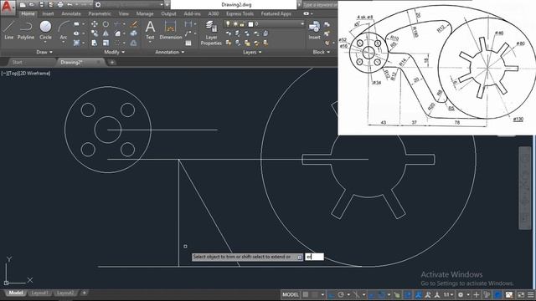
Task: Toggle annotation monitor plus icon in status bar
Action: click(477, 294)
